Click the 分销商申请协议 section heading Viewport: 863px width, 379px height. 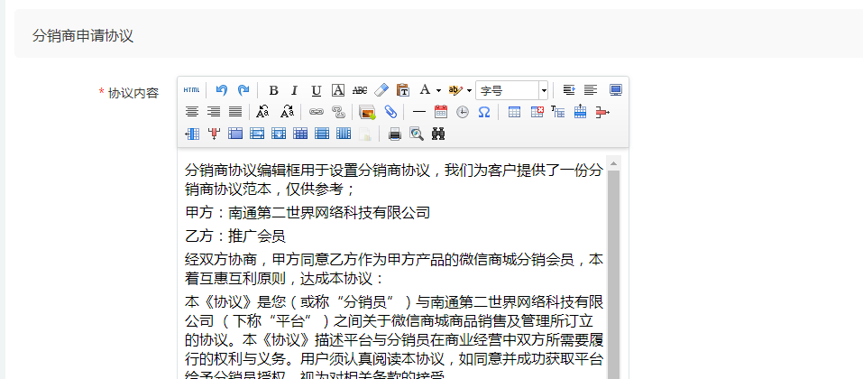[x=83, y=36]
